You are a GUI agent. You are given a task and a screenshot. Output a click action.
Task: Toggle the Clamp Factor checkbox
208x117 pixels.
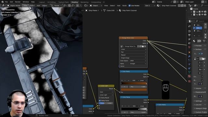click(100, 100)
